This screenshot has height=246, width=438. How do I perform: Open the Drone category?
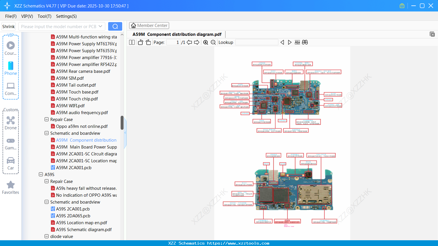(x=11, y=123)
